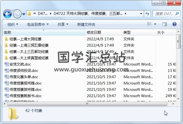Viewport: 183px width, 124px height.
Task: Click horizontal scrollbar left arrow
Action: 5,104
